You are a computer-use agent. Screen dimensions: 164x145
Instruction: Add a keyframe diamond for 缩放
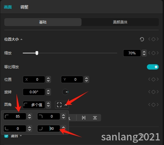(x=153, y=53)
